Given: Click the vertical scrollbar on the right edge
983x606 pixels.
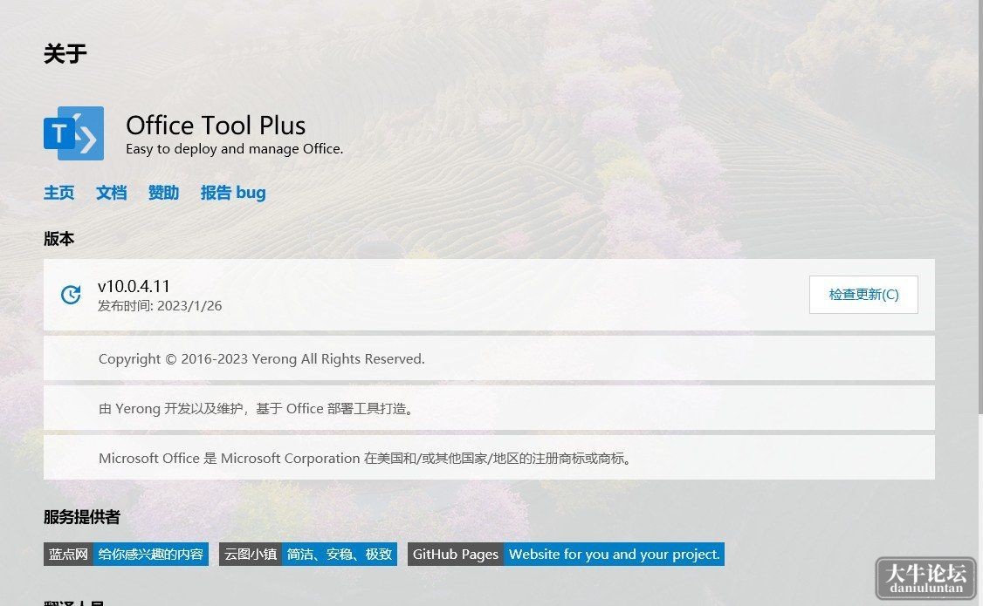Looking at the screenshot, I should (x=980, y=207).
